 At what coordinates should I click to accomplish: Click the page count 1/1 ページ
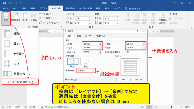tap(6, 107)
